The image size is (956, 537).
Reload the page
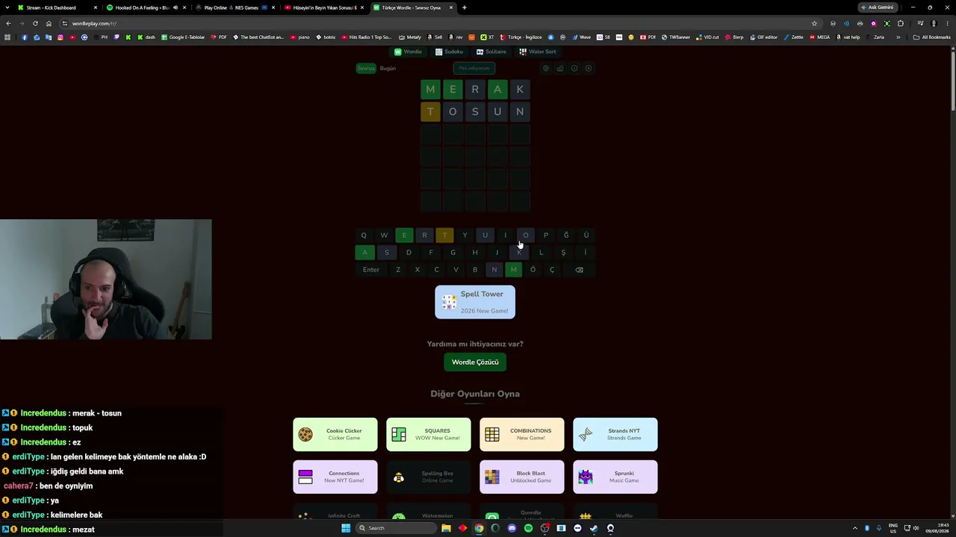(35, 23)
